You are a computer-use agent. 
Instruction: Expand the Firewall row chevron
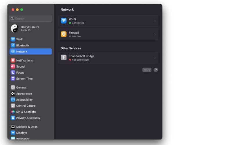tap(155, 34)
